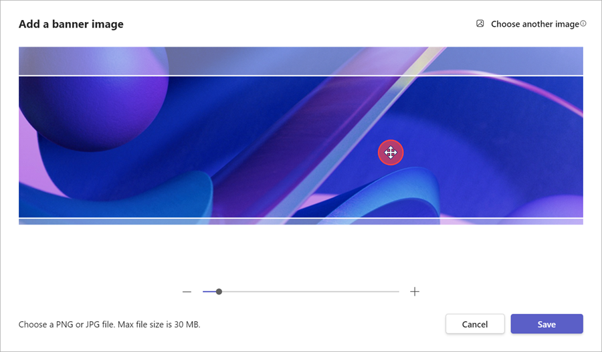The width and height of the screenshot is (602, 352).
Task: Click the picture icon beside Choose another image
Action: point(480,23)
